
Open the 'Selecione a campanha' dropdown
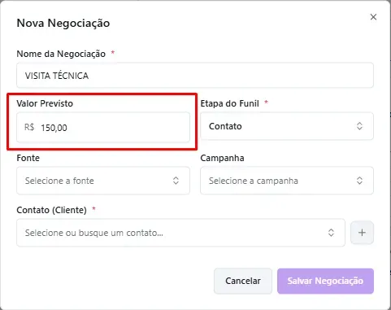click(x=287, y=181)
